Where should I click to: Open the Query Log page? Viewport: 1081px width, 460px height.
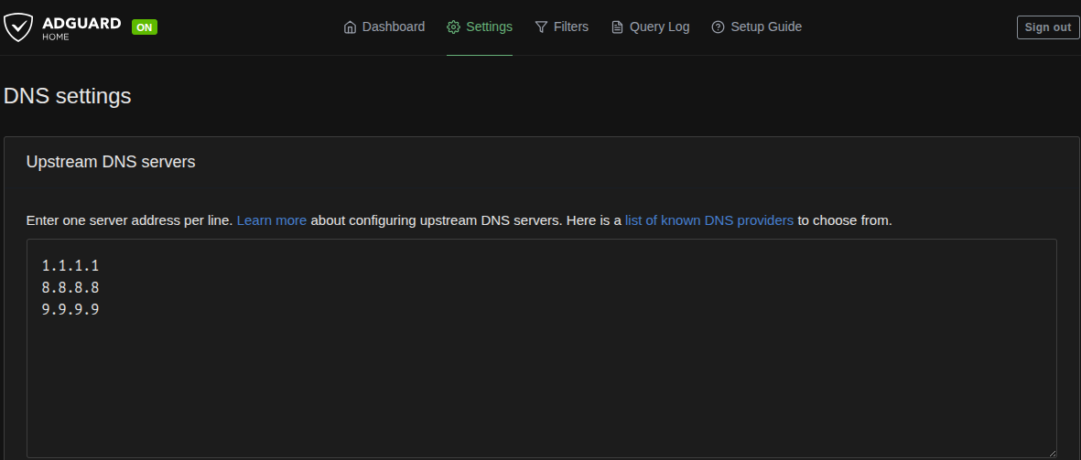point(659,27)
